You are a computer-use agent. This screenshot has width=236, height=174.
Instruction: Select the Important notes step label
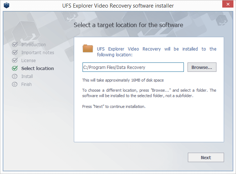[x=38, y=53]
